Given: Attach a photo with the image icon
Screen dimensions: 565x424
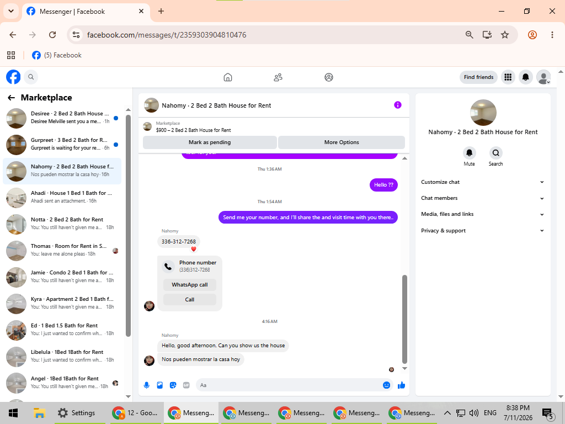Looking at the screenshot, I should pos(160,385).
